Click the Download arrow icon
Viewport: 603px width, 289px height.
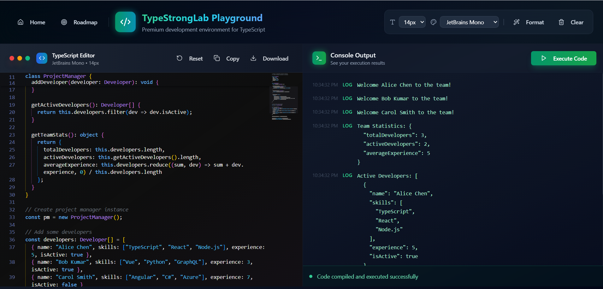pos(253,58)
